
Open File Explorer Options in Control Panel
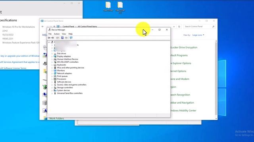[x=181, y=63]
